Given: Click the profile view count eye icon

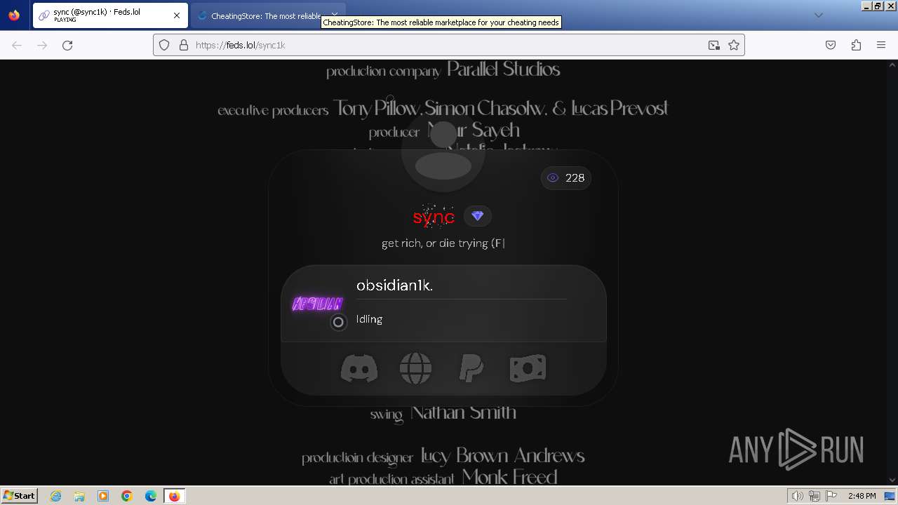Looking at the screenshot, I should [553, 178].
